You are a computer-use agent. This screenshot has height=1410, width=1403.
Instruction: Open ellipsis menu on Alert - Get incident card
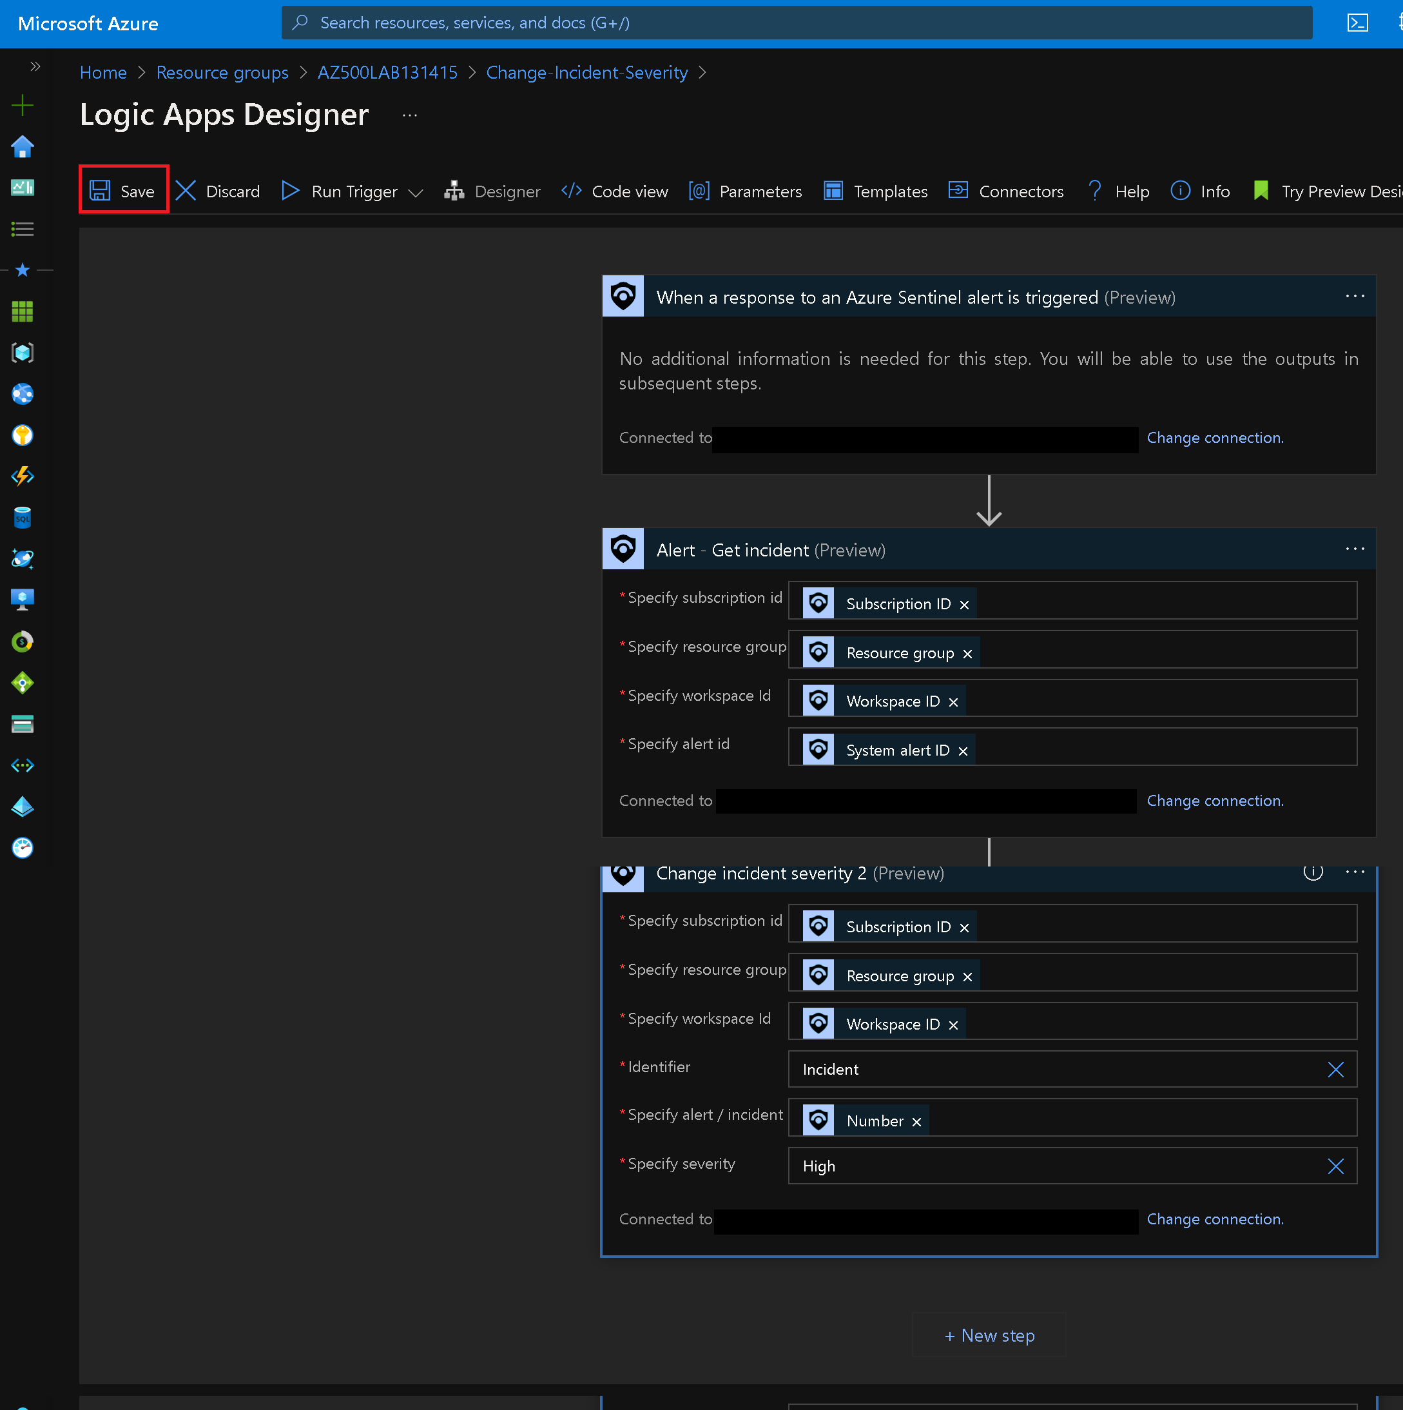1354,549
